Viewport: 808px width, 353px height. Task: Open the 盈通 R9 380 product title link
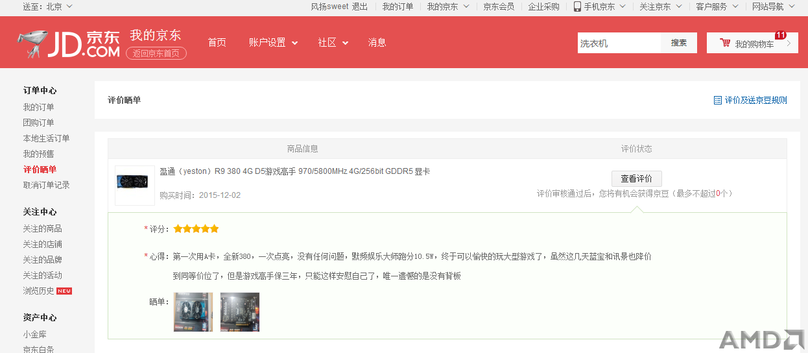click(294, 171)
